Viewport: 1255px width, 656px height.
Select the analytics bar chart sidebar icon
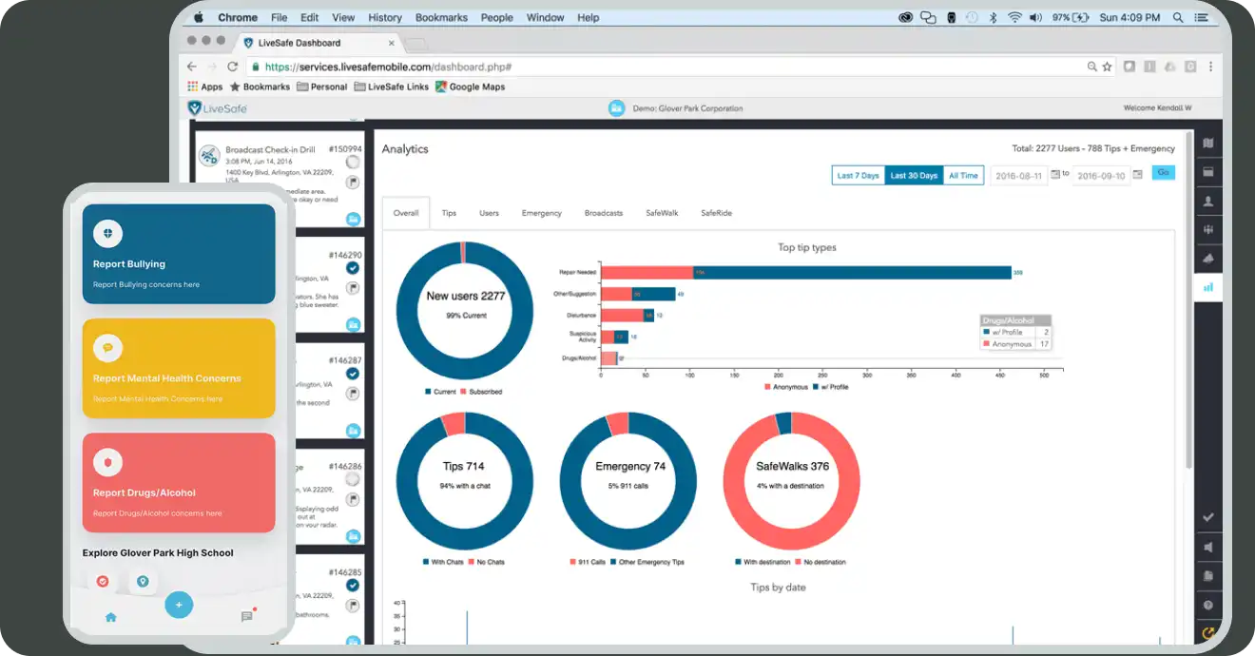pyautogui.click(x=1208, y=286)
